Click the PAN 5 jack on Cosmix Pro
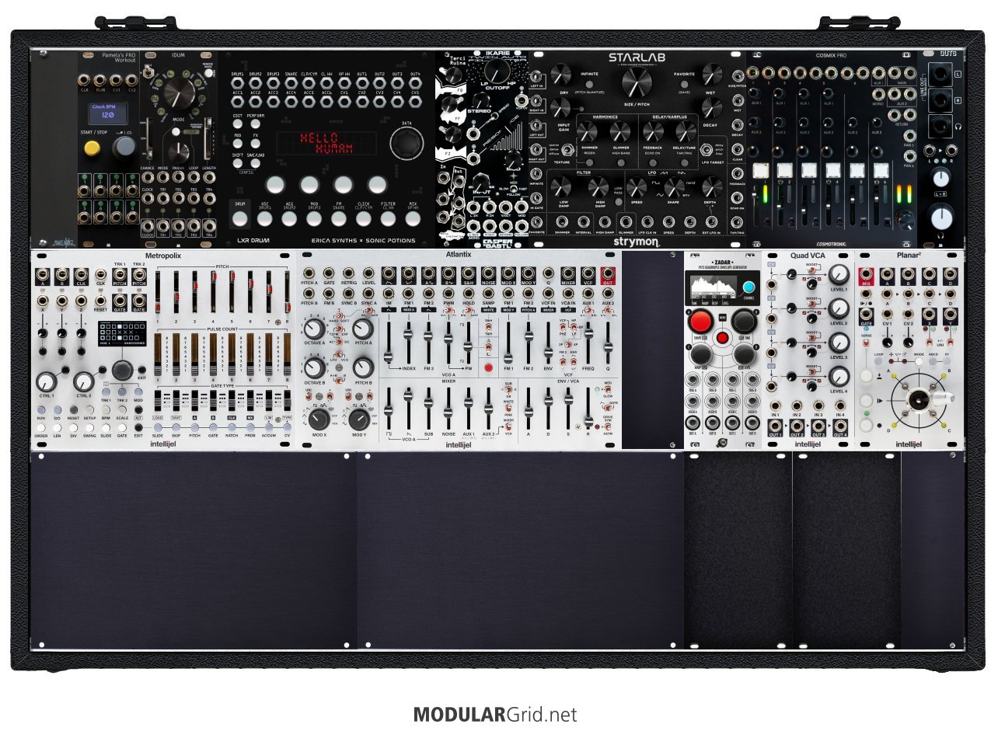The width and height of the screenshot is (991, 731). (908, 137)
